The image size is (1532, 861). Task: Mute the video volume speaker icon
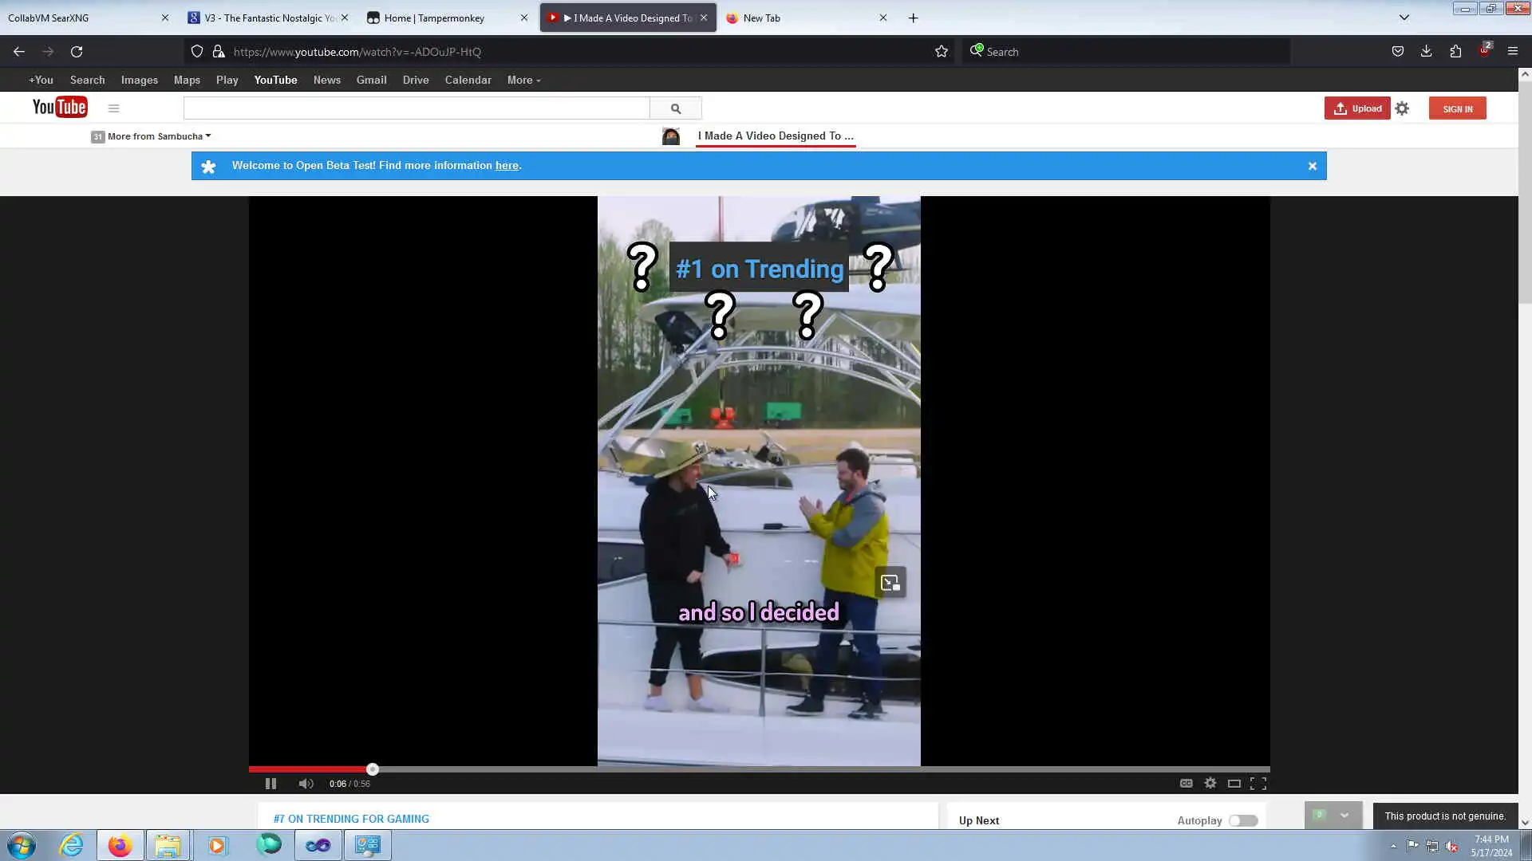pos(306,784)
